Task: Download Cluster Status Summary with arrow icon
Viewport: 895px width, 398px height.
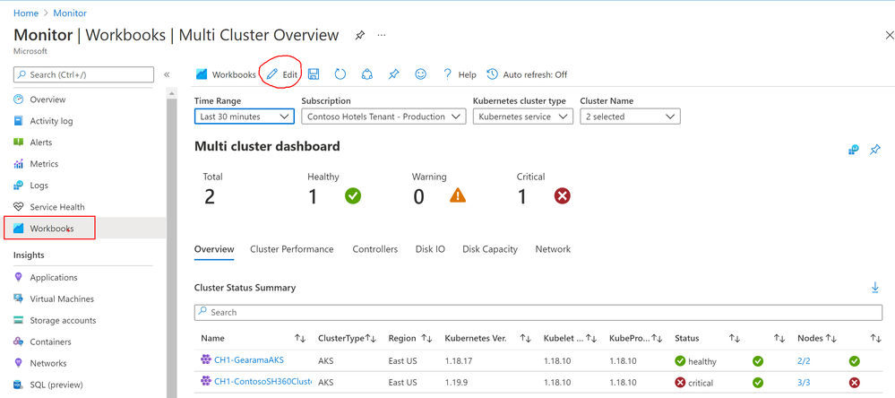Action: (x=875, y=288)
